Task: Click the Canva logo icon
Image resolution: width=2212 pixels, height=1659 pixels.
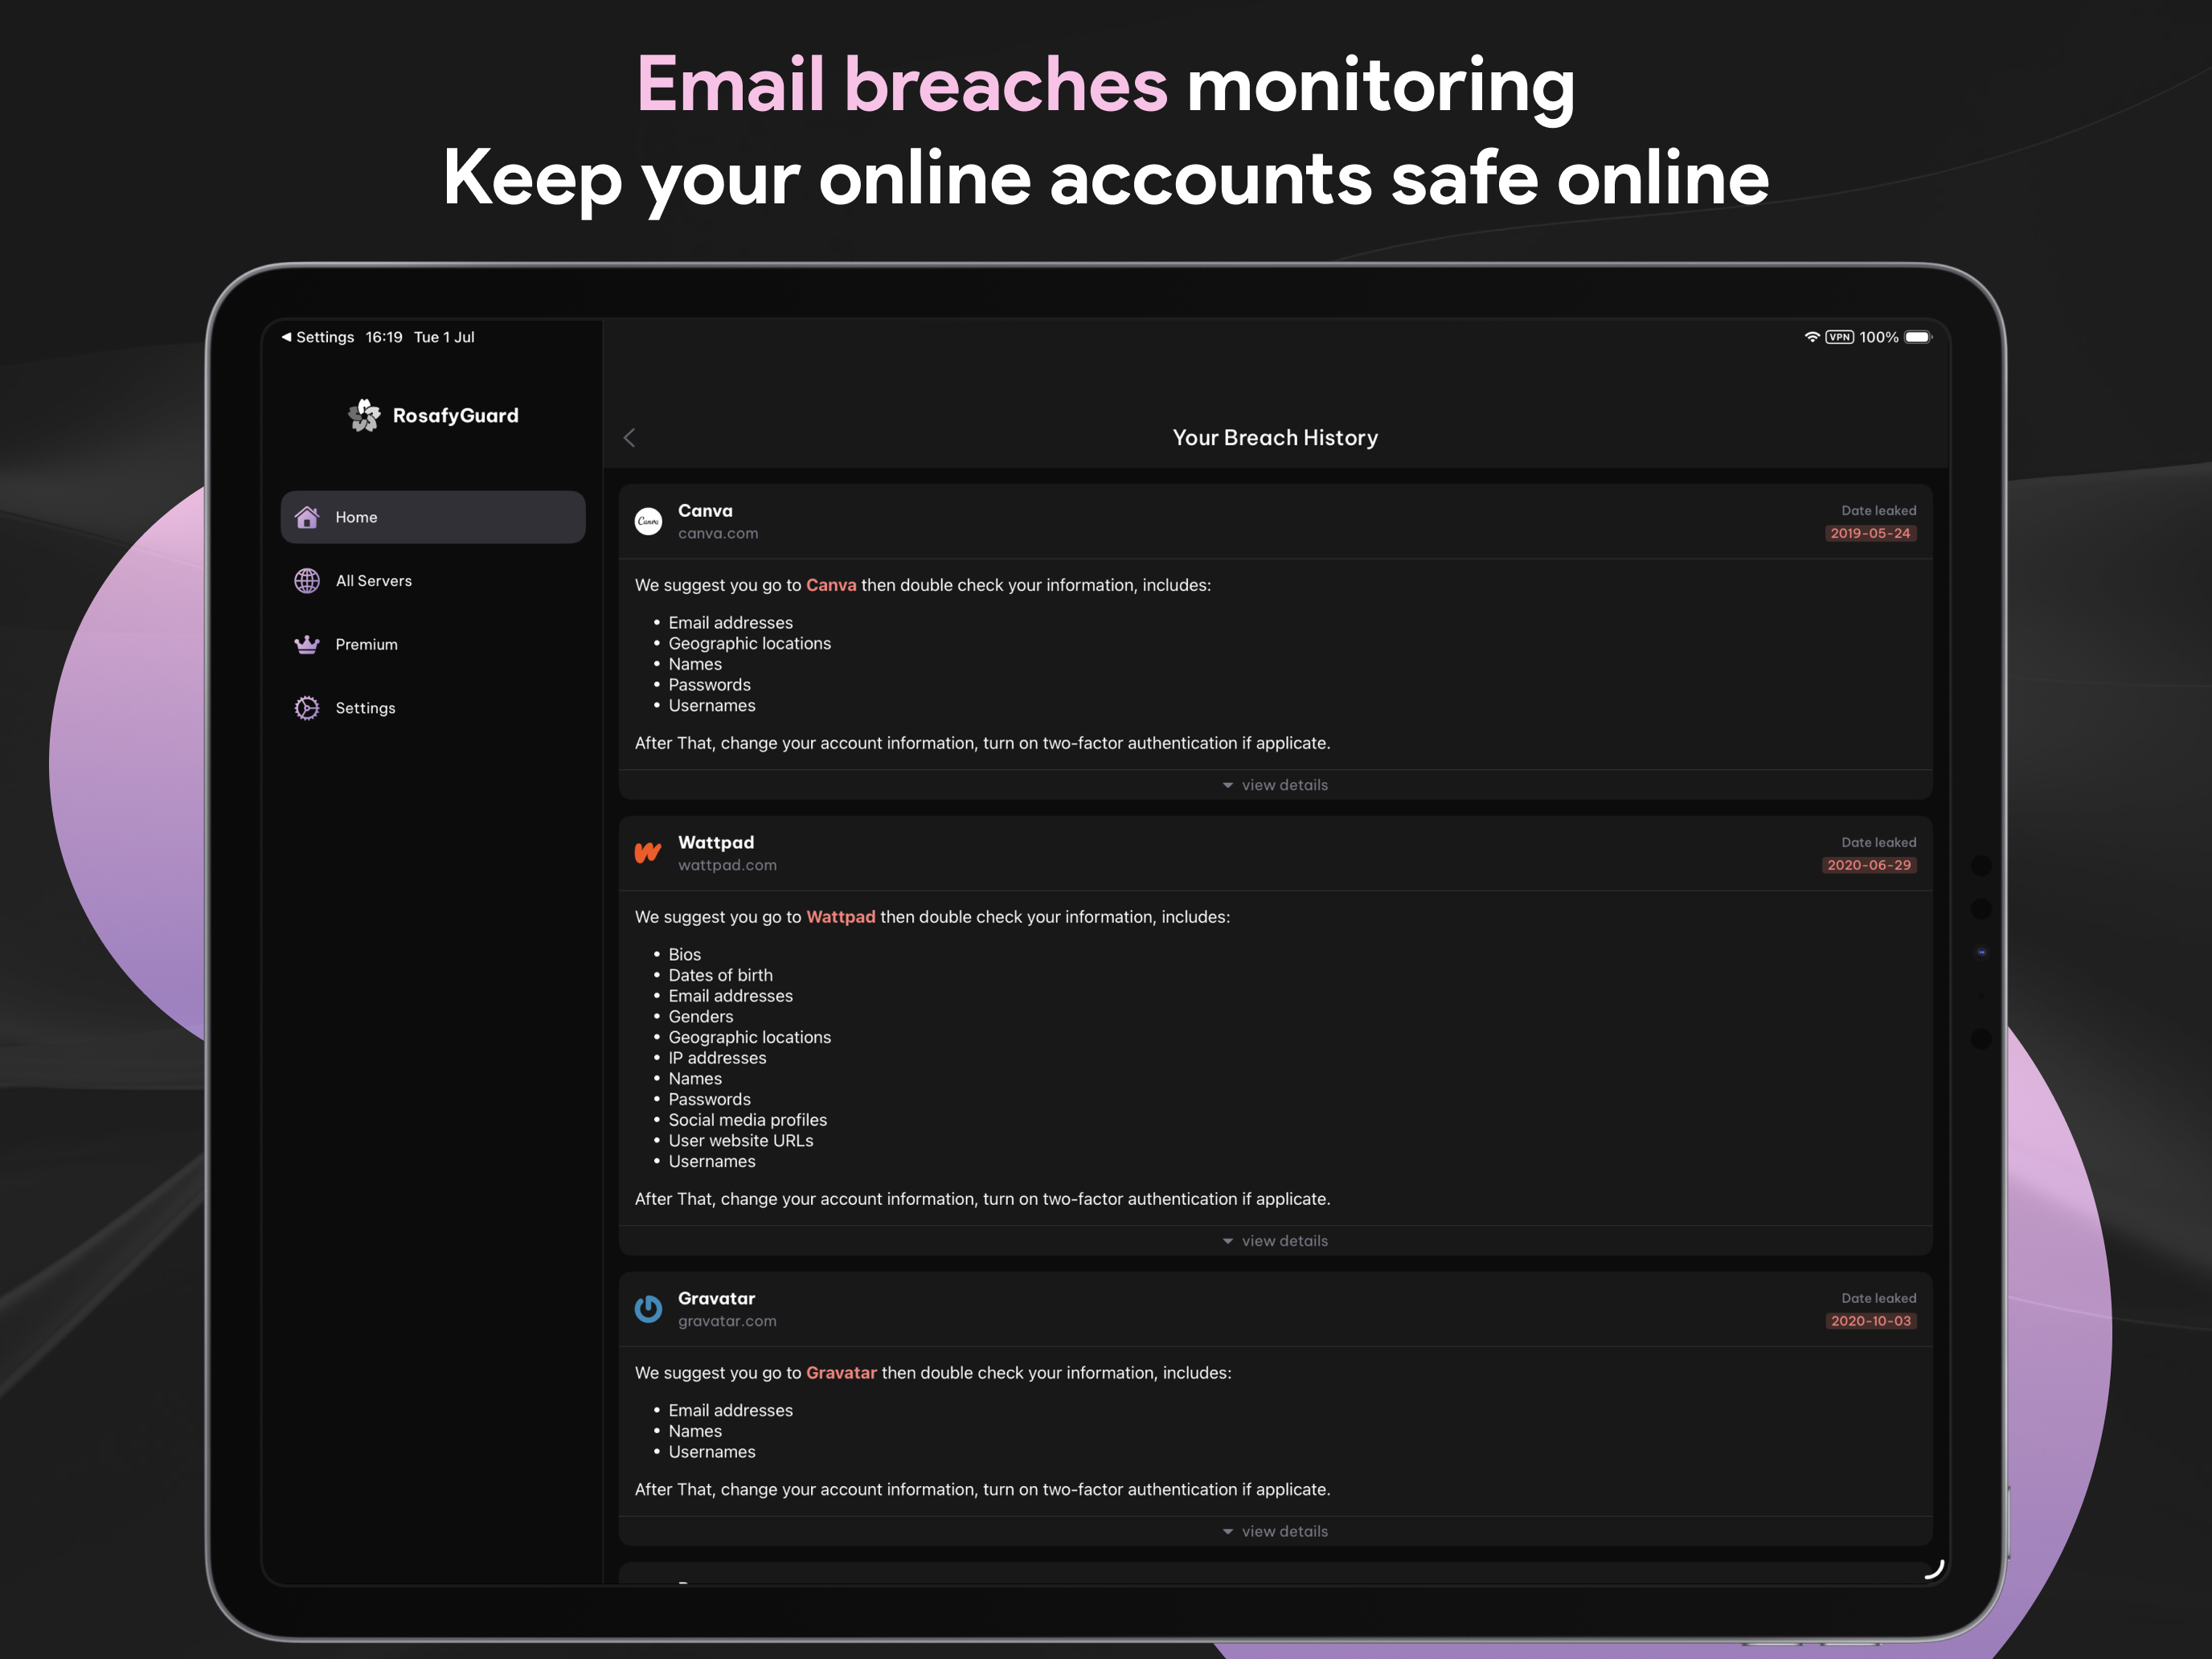Action: [648, 521]
